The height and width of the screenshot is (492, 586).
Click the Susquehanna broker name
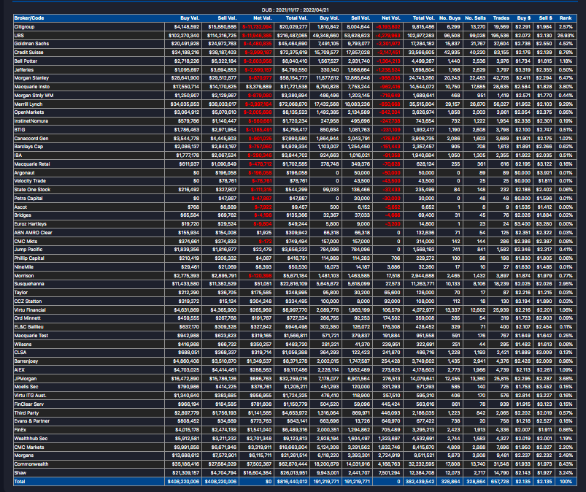[x=29, y=284]
